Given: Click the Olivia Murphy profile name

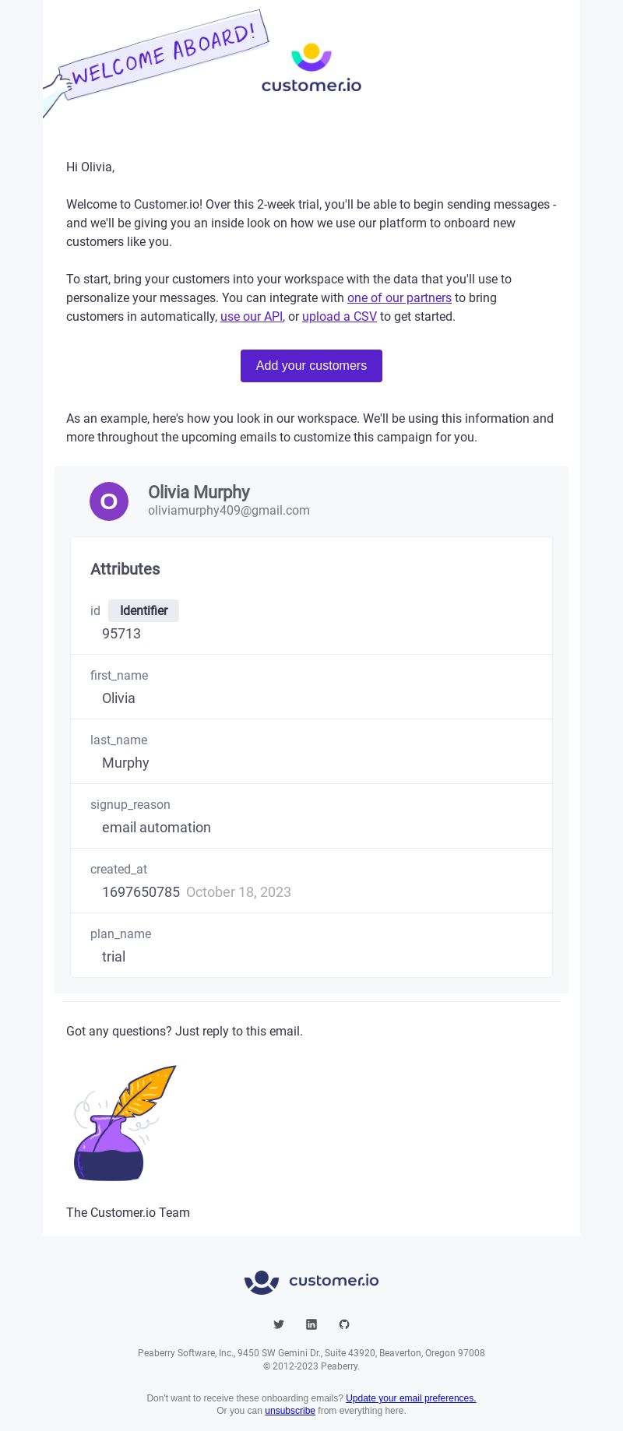Looking at the screenshot, I should 199,492.
